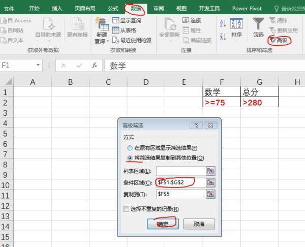Click the fx insert function icon
The image size is (305, 247).
click(x=95, y=66)
